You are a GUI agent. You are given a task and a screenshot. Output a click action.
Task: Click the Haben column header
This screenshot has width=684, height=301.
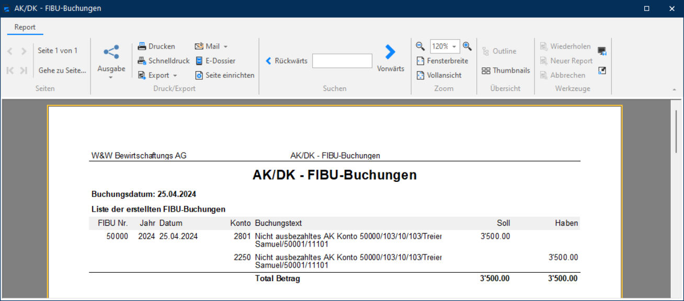pyautogui.click(x=566, y=223)
